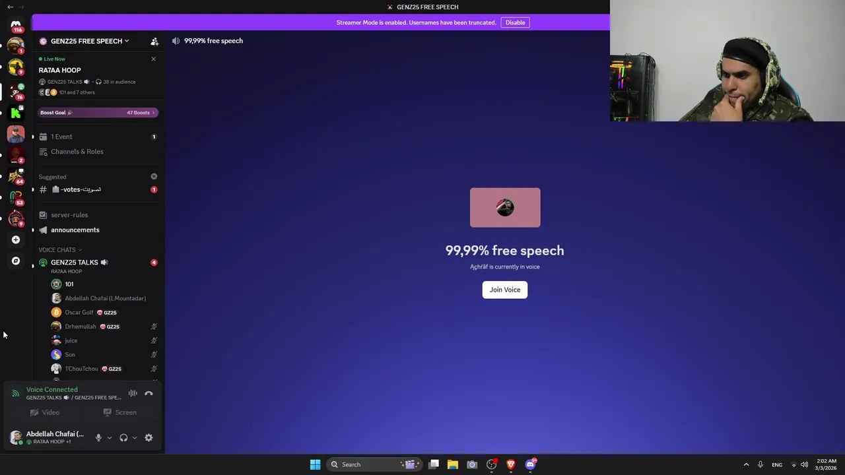Open the system volume tray icon
The width and height of the screenshot is (845, 475).
tap(804, 464)
